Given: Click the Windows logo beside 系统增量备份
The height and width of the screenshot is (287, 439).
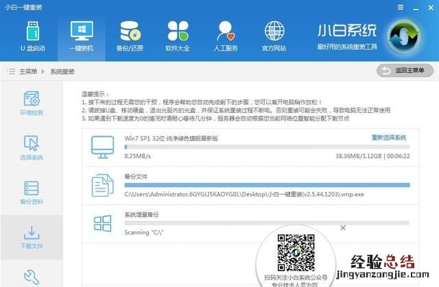Looking at the screenshot, I should click(102, 223).
